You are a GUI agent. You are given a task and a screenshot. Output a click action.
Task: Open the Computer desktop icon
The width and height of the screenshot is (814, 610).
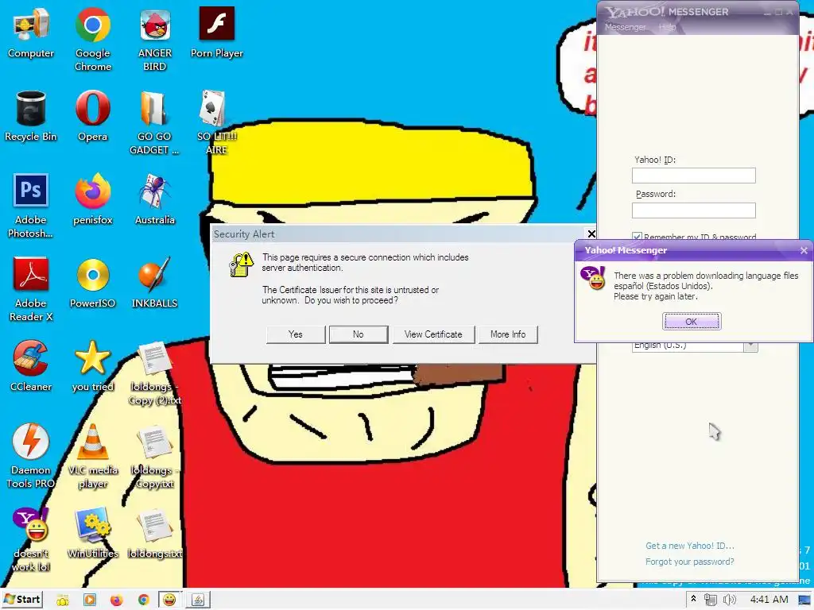coord(31,32)
